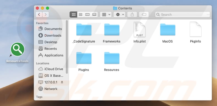Click the PkgInfo name label
The height and width of the screenshot is (106, 217).
195,41
